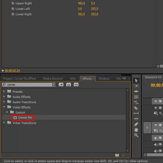The height and width of the screenshot is (163, 163).
Task: Select the Pen tool
Action: [x=136, y=124]
